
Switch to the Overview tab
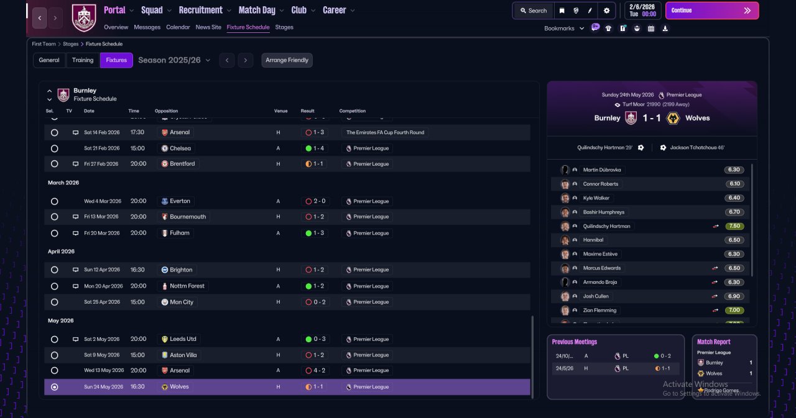click(x=116, y=27)
